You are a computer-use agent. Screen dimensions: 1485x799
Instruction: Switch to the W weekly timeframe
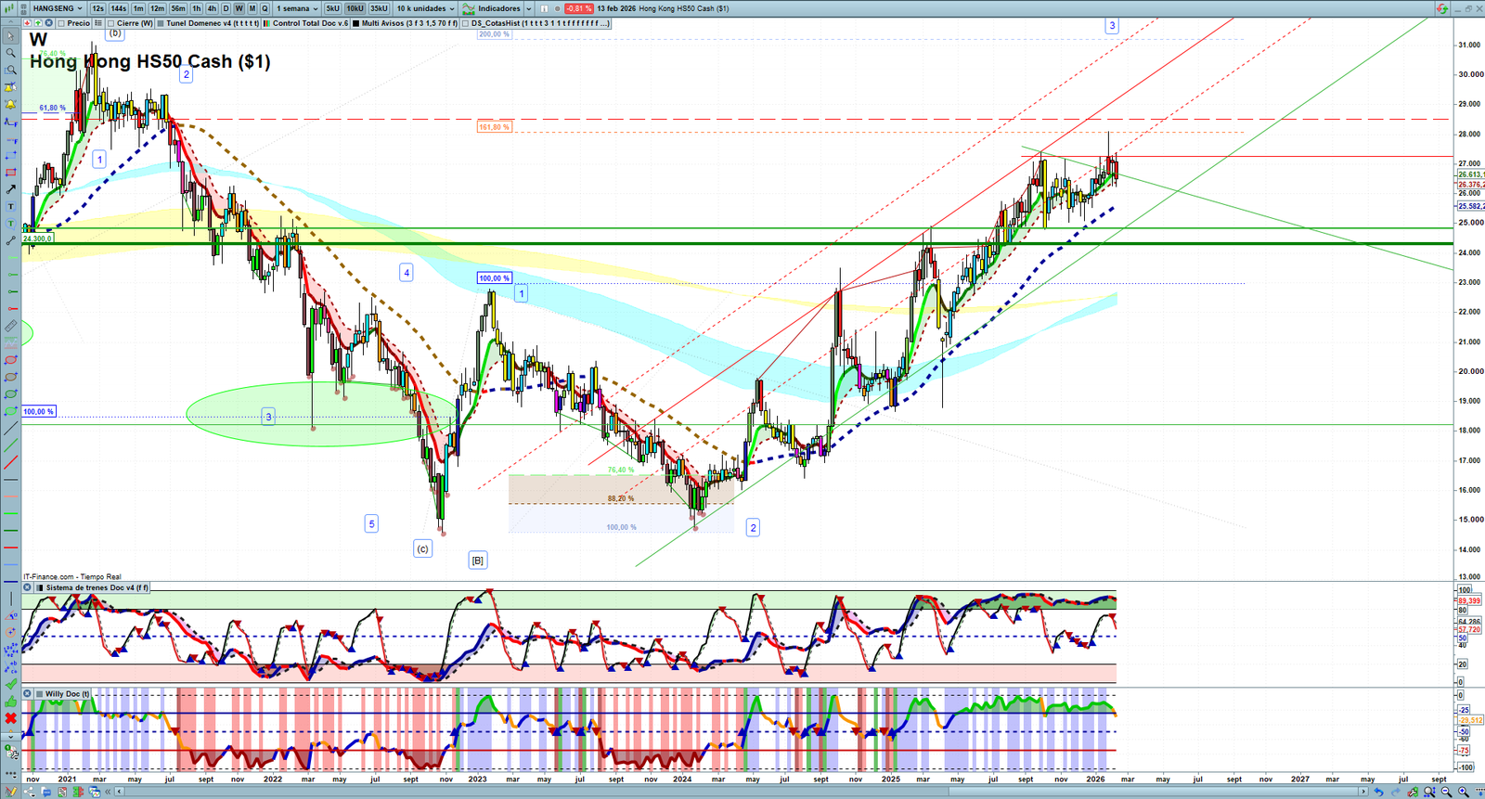[x=239, y=8]
